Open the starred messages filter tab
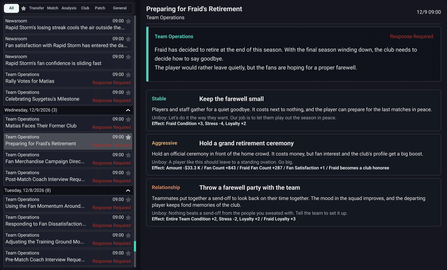Screen dimensions: 447x270 tap(23, 8)
